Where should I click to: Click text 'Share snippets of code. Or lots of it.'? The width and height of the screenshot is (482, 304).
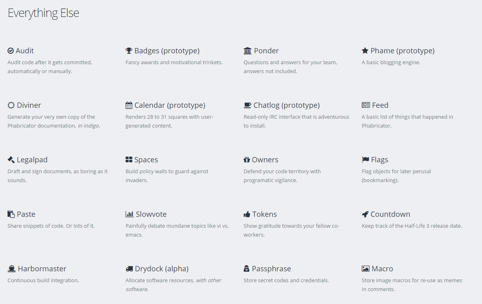click(51, 226)
